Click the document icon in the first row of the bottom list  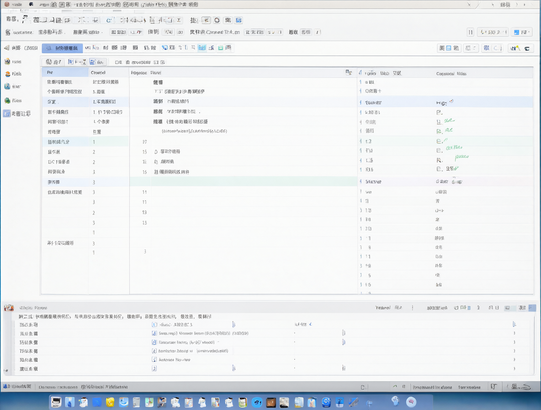coord(154,325)
